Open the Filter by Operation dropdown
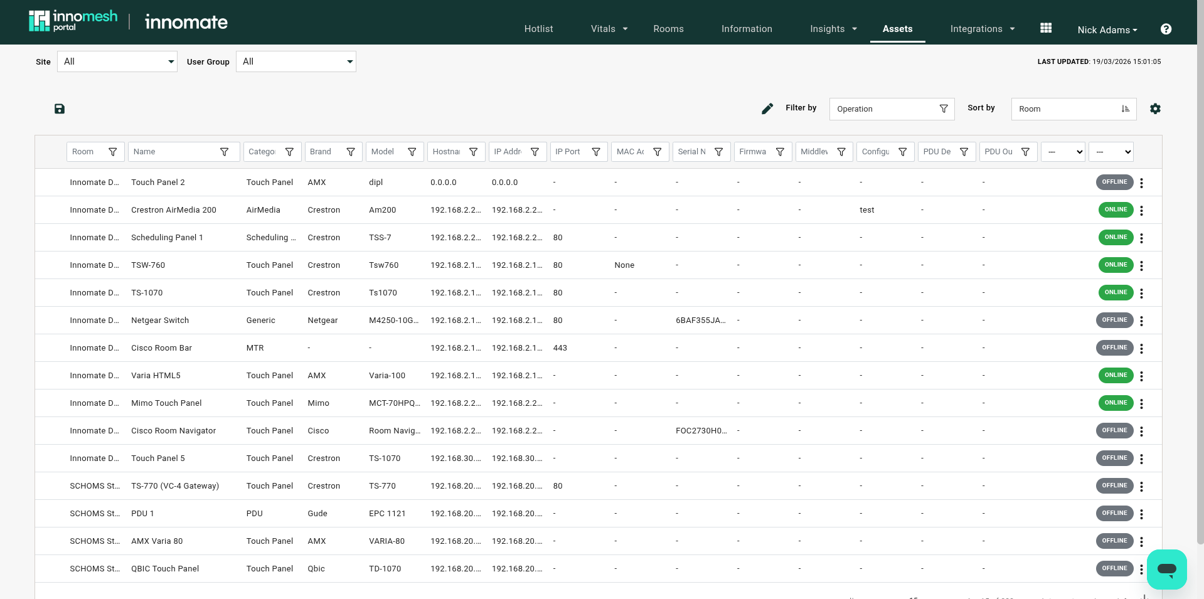The height and width of the screenshot is (599, 1204). point(891,109)
